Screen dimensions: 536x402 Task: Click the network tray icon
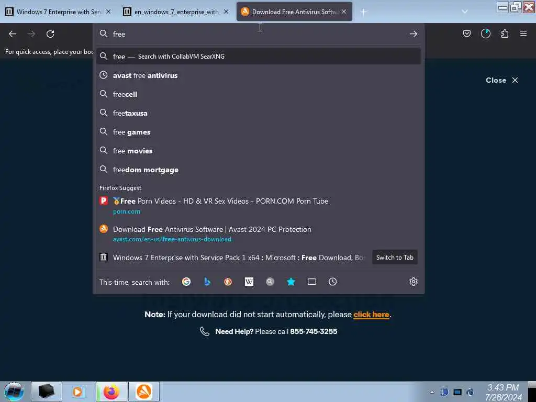pyautogui.click(x=457, y=392)
